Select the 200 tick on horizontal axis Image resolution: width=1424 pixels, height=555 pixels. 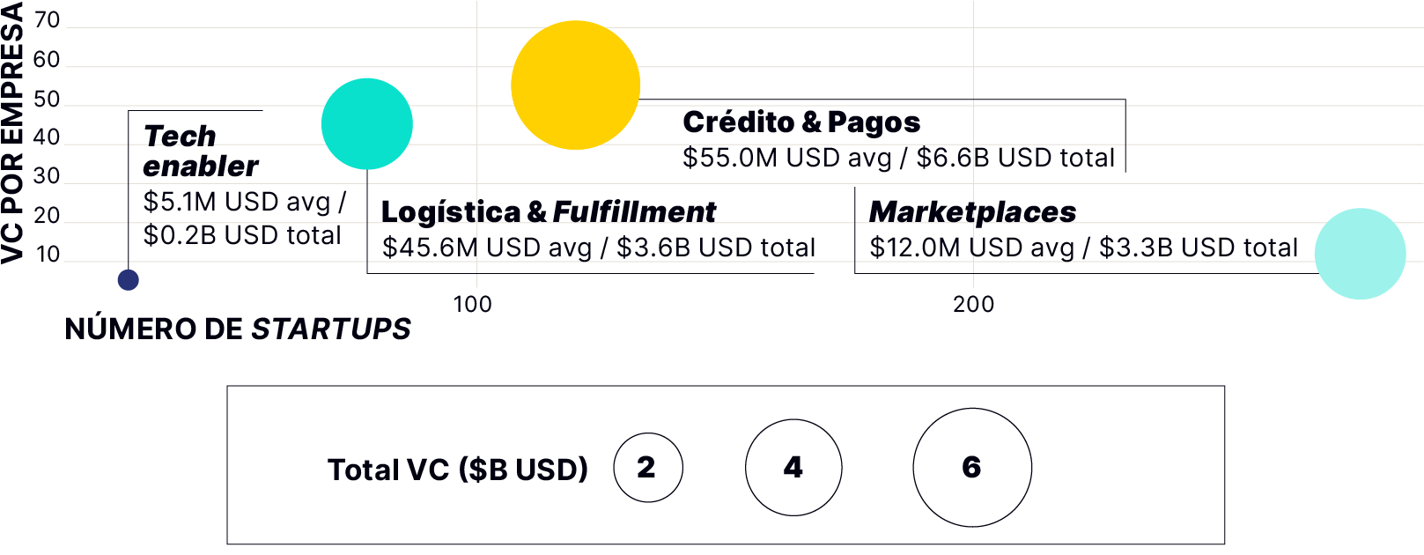(x=973, y=305)
